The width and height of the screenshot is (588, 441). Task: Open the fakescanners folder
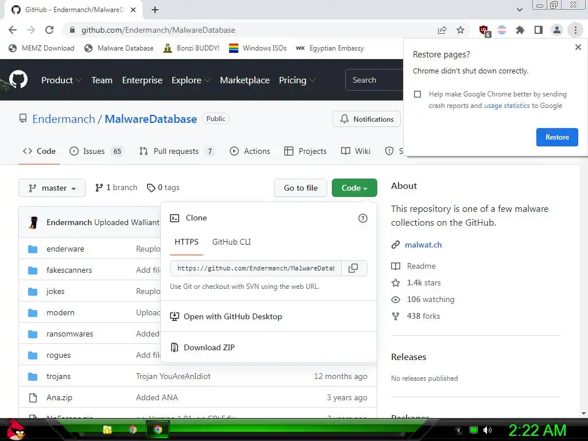(69, 270)
